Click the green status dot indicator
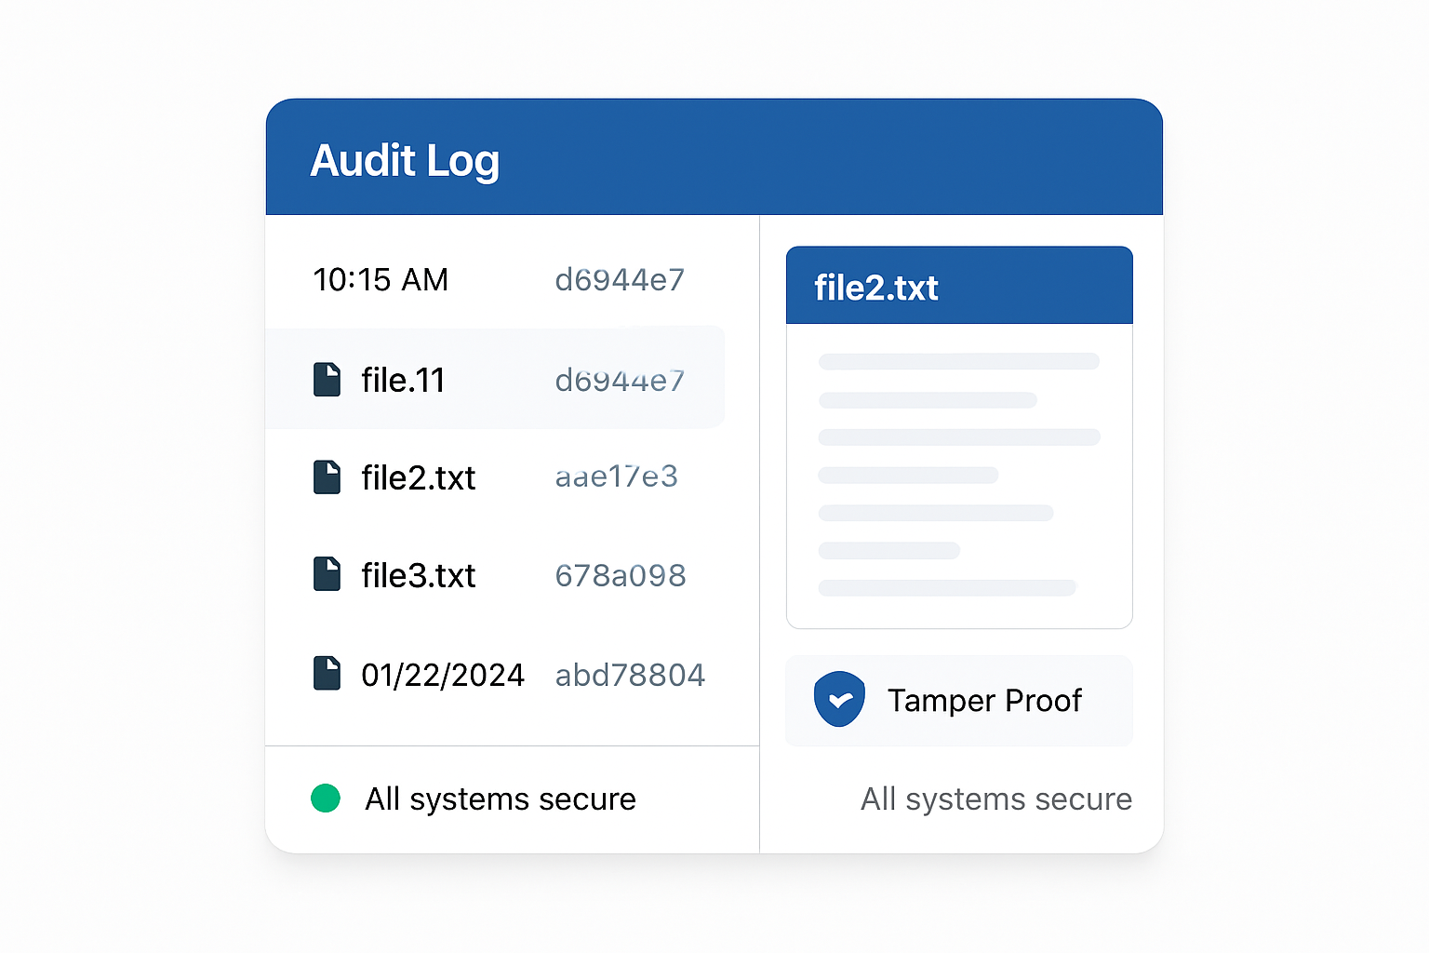This screenshot has height=953, width=1429. point(326,798)
